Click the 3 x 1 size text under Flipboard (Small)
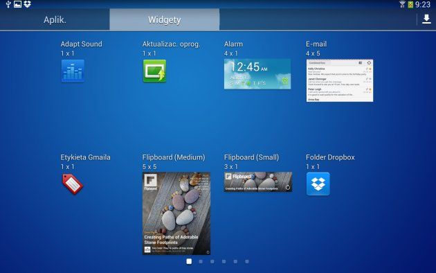436x273 pixels. 230,167
